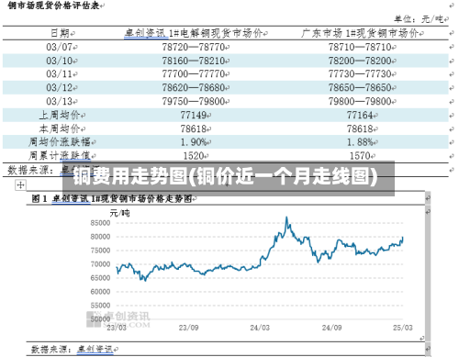Select price range 78620—78680

tap(194, 88)
